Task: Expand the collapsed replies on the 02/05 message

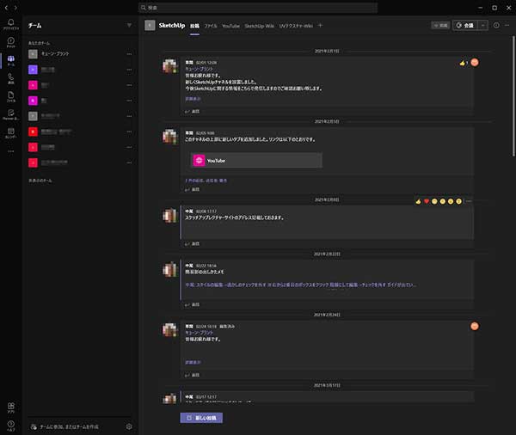Action: (206, 181)
